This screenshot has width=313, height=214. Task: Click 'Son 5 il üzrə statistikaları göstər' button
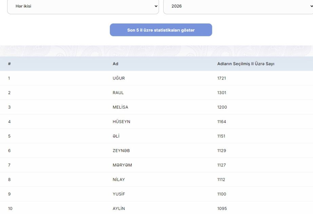pos(161,30)
